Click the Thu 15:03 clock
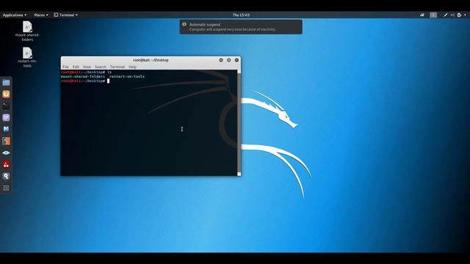470x264 pixels. pyautogui.click(x=241, y=15)
